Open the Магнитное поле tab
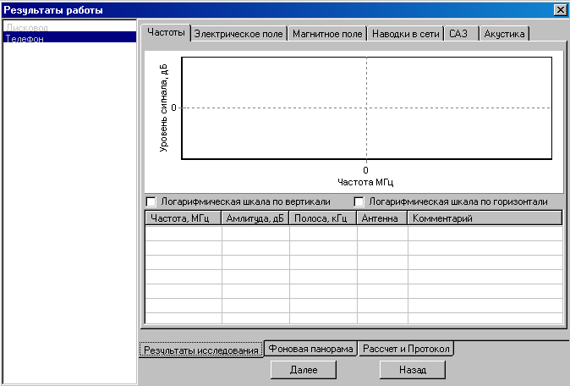The image size is (570, 386). coord(327,34)
